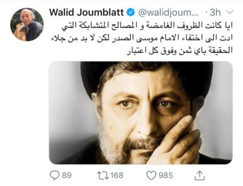Open the reply icon with 89 replies
This screenshot has height=186, width=243.
click(54, 175)
